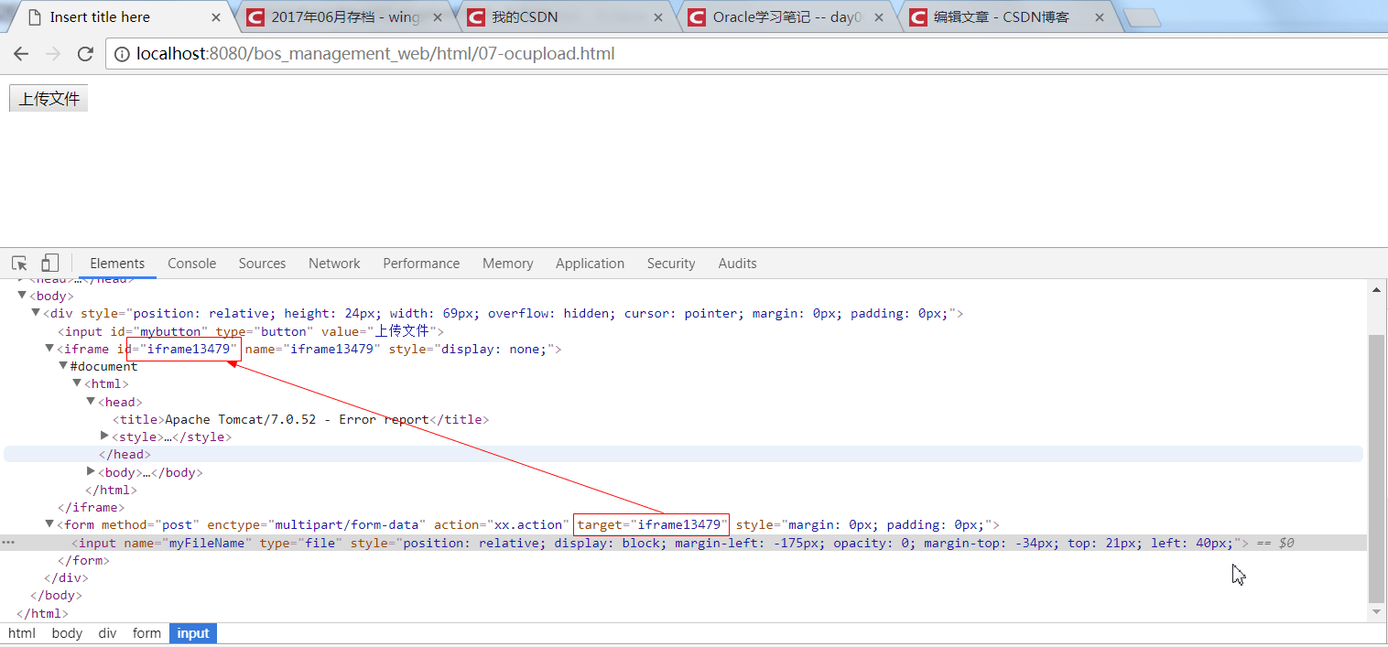Click the site info icon in the address bar
1388x647 pixels.
[x=122, y=54]
